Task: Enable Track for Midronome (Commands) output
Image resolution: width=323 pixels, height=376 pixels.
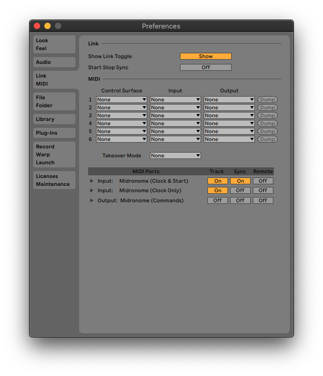Action: click(217, 201)
